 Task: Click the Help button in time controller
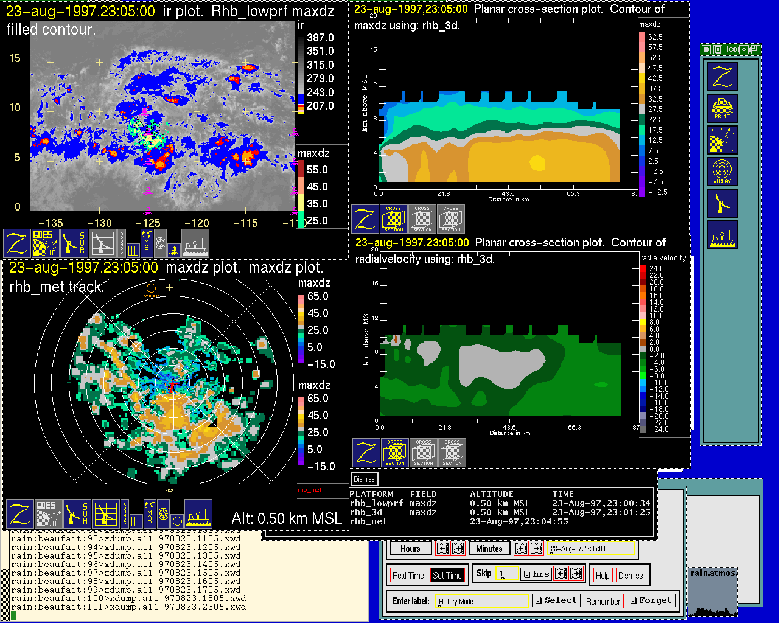[x=603, y=576]
